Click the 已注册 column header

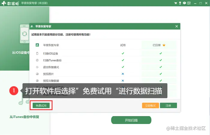157,45
